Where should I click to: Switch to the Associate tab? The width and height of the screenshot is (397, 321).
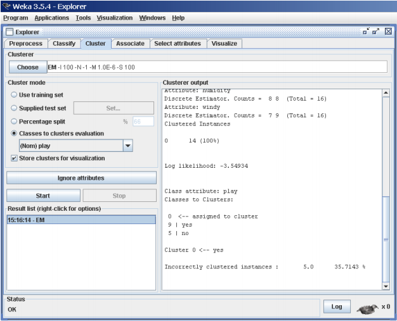(130, 44)
